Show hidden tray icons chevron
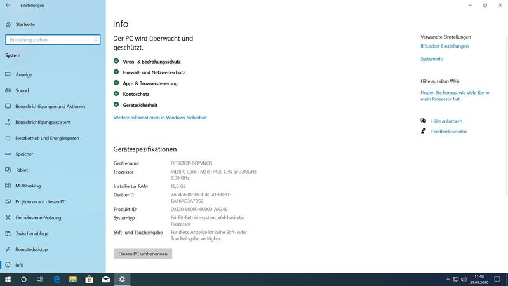The width and height of the screenshot is (508, 286). pyautogui.click(x=448, y=280)
